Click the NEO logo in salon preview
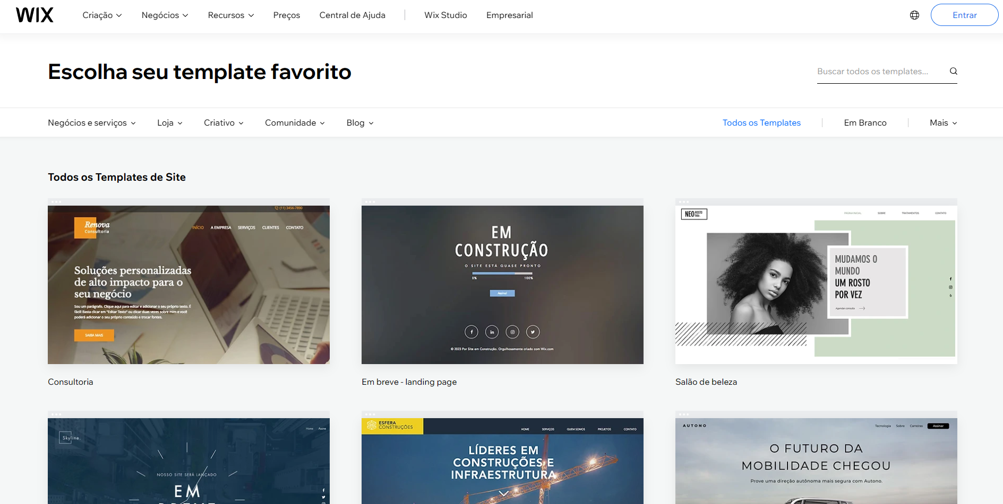The height and width of the screenshot is (504, 1003). (694, 214)
